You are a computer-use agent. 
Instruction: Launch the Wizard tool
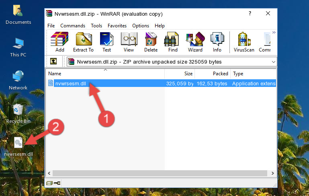coord(195,42)
